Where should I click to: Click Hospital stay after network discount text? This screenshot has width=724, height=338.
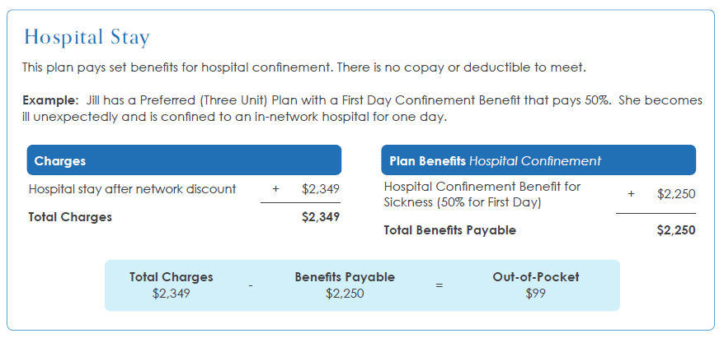point(132,189)
